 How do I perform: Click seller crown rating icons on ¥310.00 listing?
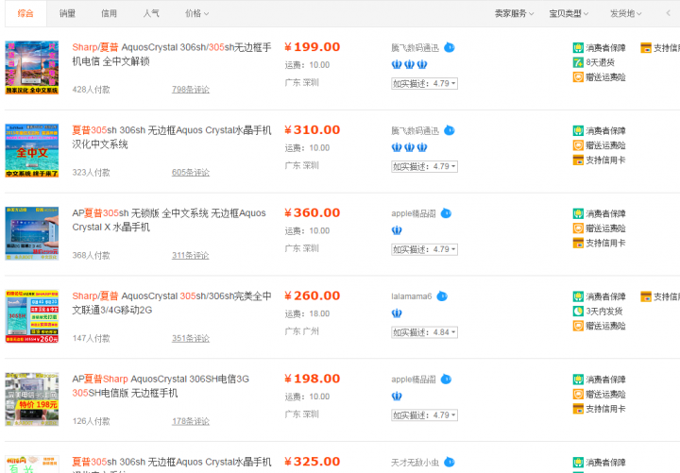point(409,147)
